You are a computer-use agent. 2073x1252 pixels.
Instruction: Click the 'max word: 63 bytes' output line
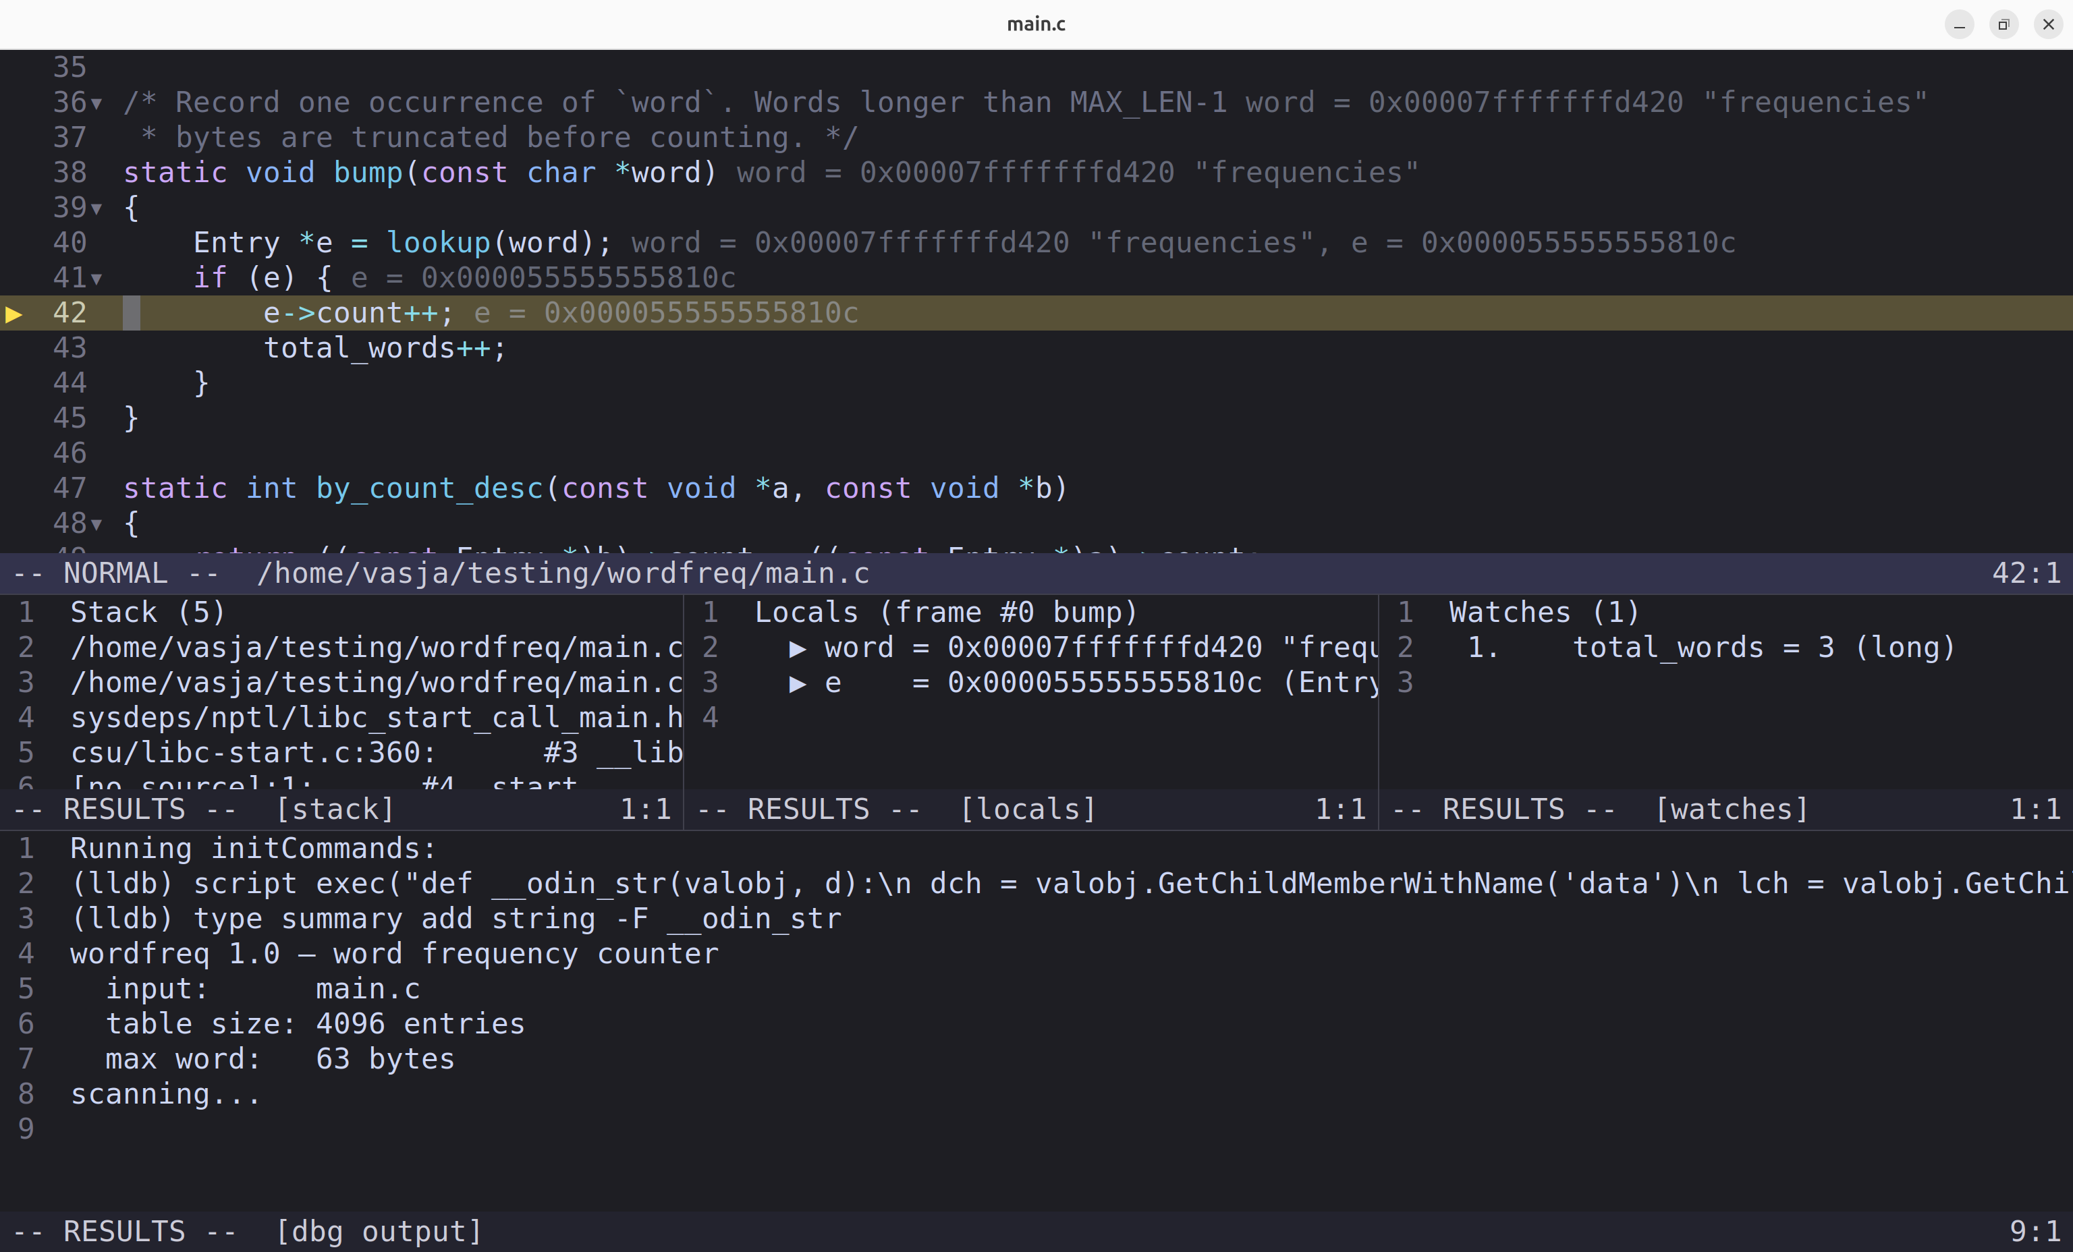click(x=279, y=1060)
